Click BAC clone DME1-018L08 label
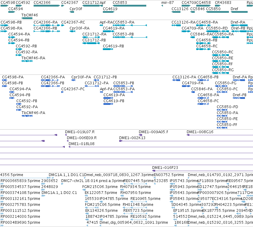 (82, 144)
